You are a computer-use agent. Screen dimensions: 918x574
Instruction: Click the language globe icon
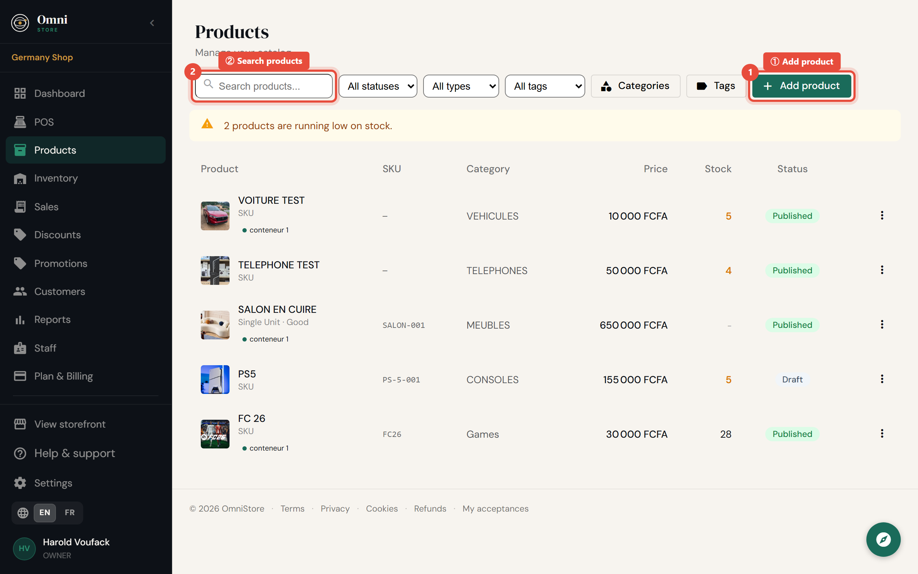coord(23,513)
